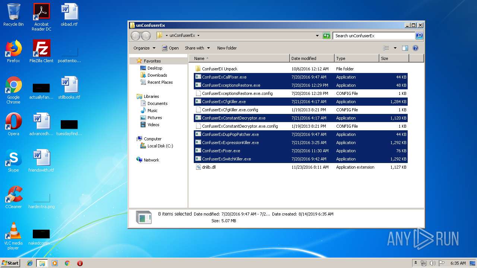Click New folder button
The width and height of the screenshot is (477, 268).
pos(227,48)
